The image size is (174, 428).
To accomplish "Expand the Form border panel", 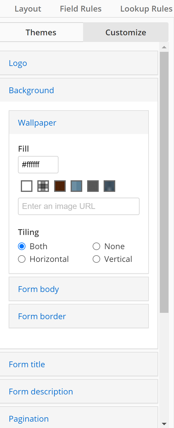I will click(x=79, y=316).
